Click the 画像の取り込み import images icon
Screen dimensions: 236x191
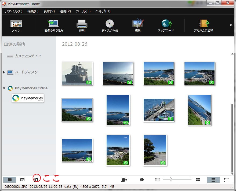(x=54, y=24)
